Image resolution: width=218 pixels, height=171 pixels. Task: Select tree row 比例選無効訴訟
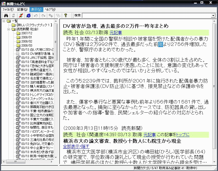[37, 123]
